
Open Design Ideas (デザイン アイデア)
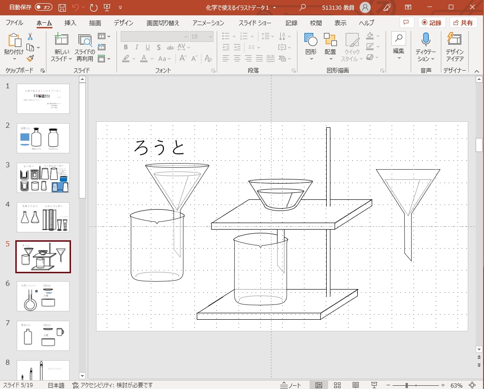[454, 47]
